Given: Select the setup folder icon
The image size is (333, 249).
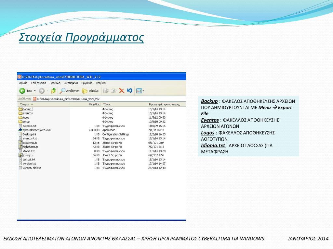Looking at the screenshot, I should click(x=20, y=122).
